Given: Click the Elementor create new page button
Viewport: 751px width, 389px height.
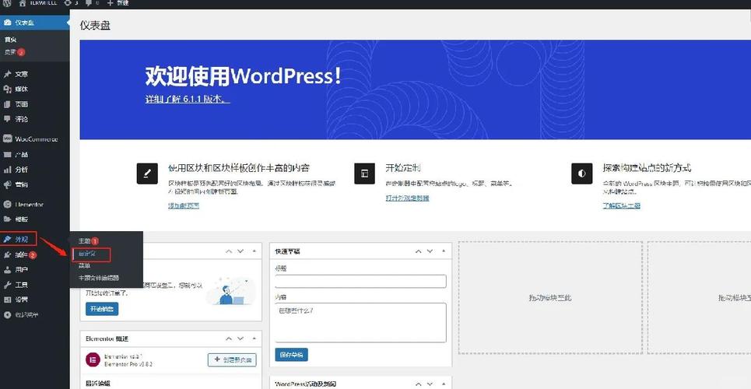Looking at the screenshot, I should point(231,359).
